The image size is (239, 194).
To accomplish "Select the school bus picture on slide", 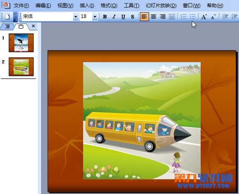I will (x=142, y=121).
